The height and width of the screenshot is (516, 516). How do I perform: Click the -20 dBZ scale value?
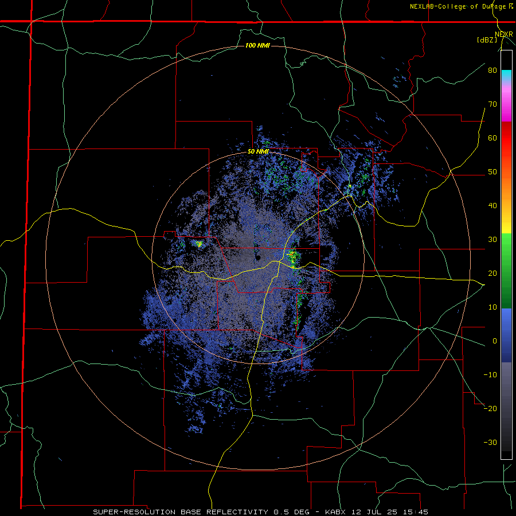coord(490,408)
